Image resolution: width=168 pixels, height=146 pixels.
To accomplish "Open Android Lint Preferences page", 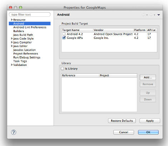I will (30, 27).
